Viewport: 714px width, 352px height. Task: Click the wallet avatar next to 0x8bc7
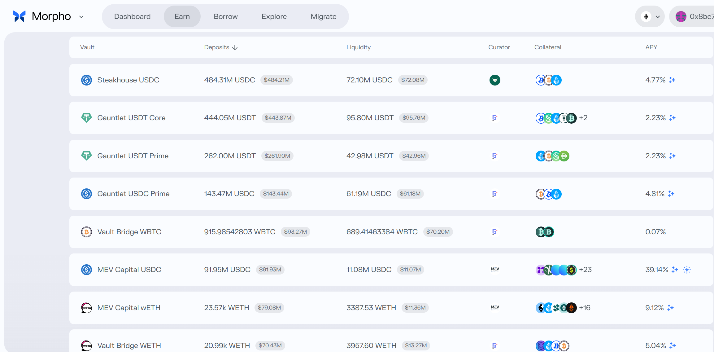[681, 16]
